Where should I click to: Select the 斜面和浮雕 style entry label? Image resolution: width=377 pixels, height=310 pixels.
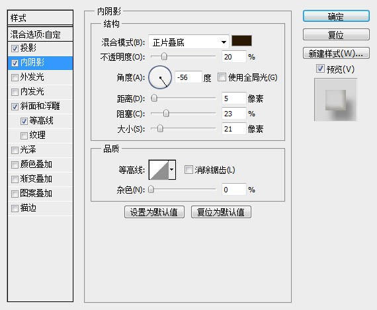click(40, 106)
